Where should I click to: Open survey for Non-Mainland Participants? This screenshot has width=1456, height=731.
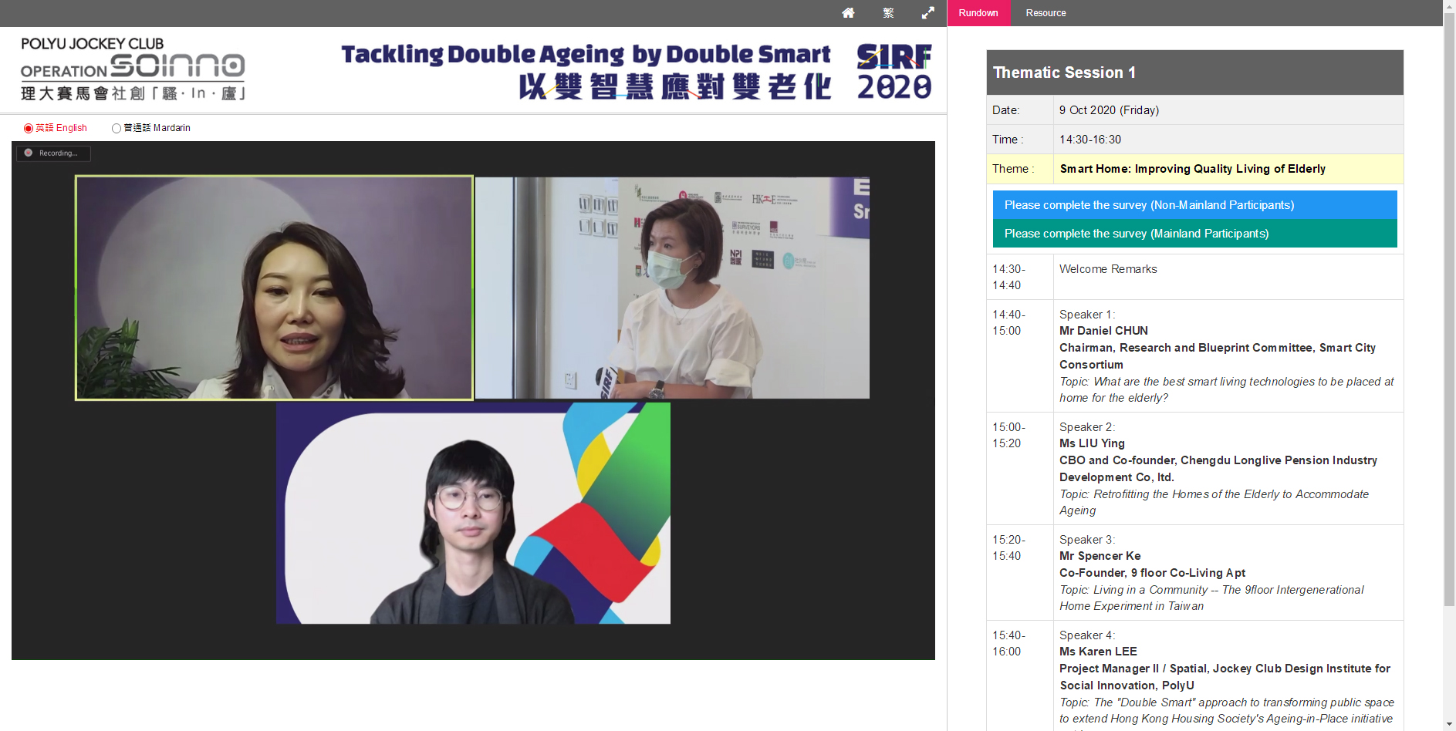(1194, 205)
